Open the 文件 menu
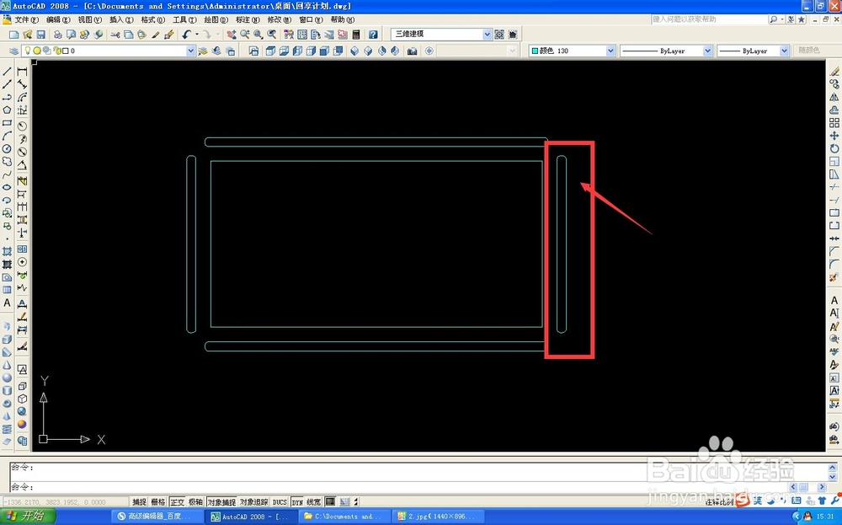The height and width of the screenshot is (525, 842). (x=26, y=19)
